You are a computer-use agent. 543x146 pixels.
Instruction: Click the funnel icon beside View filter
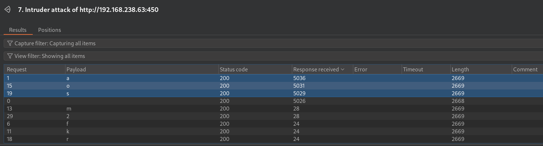pos(10,56)
